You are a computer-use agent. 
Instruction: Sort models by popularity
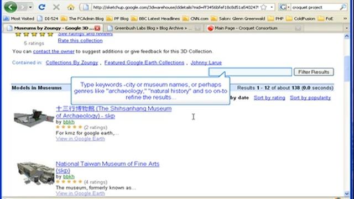click(310, 98)
